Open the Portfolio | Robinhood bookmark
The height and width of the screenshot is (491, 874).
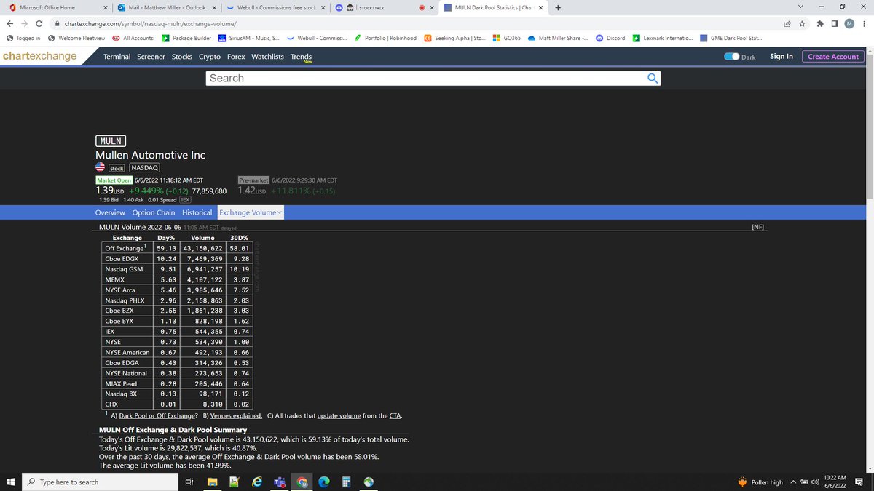click(385, 38)
